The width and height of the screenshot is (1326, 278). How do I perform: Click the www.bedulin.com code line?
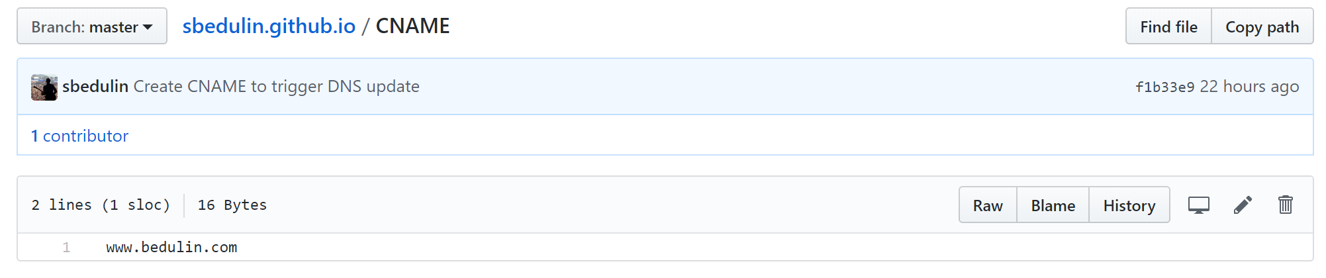(x=171, y=248)
